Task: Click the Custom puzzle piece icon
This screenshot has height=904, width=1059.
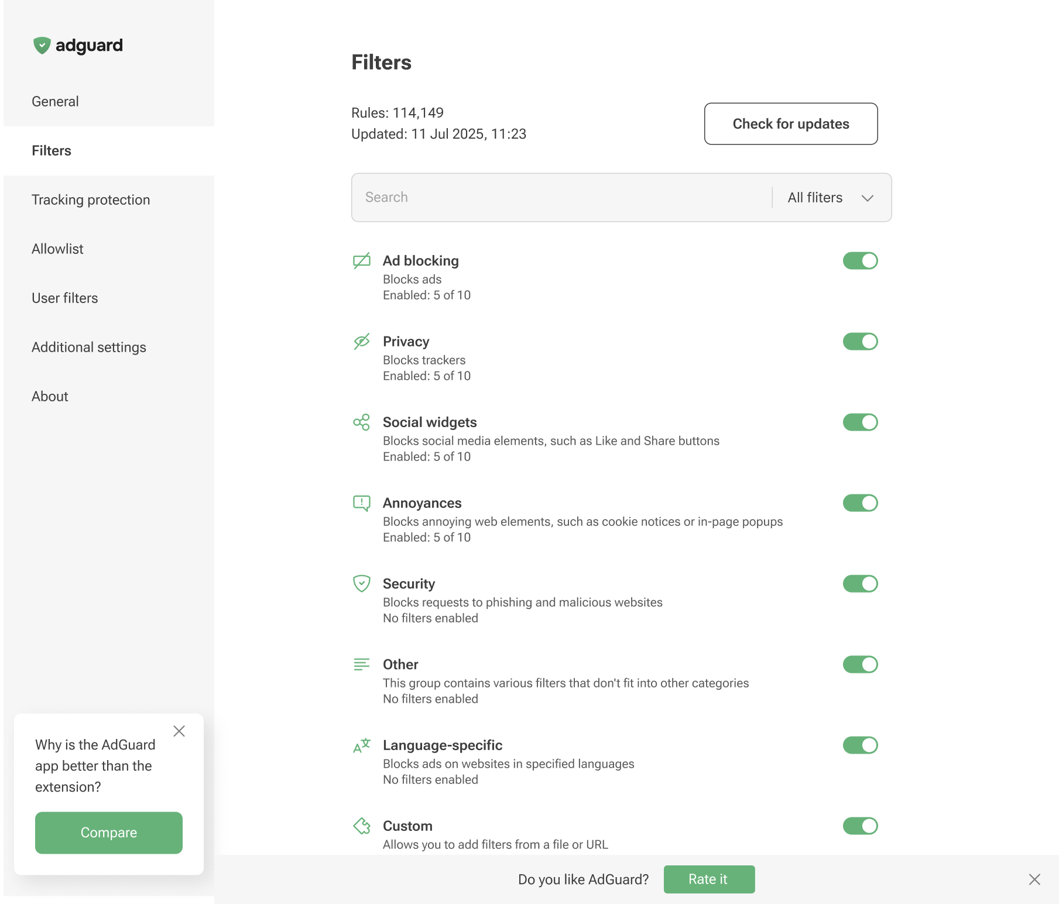Action: click(x=362, y=826)
